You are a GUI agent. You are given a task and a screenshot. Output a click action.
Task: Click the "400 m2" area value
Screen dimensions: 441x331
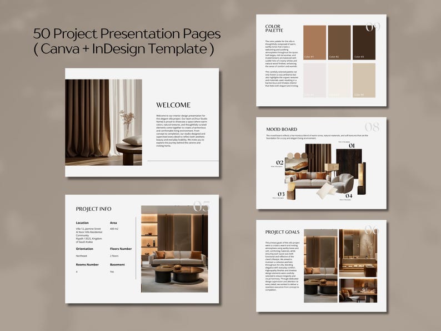(114, 229)
